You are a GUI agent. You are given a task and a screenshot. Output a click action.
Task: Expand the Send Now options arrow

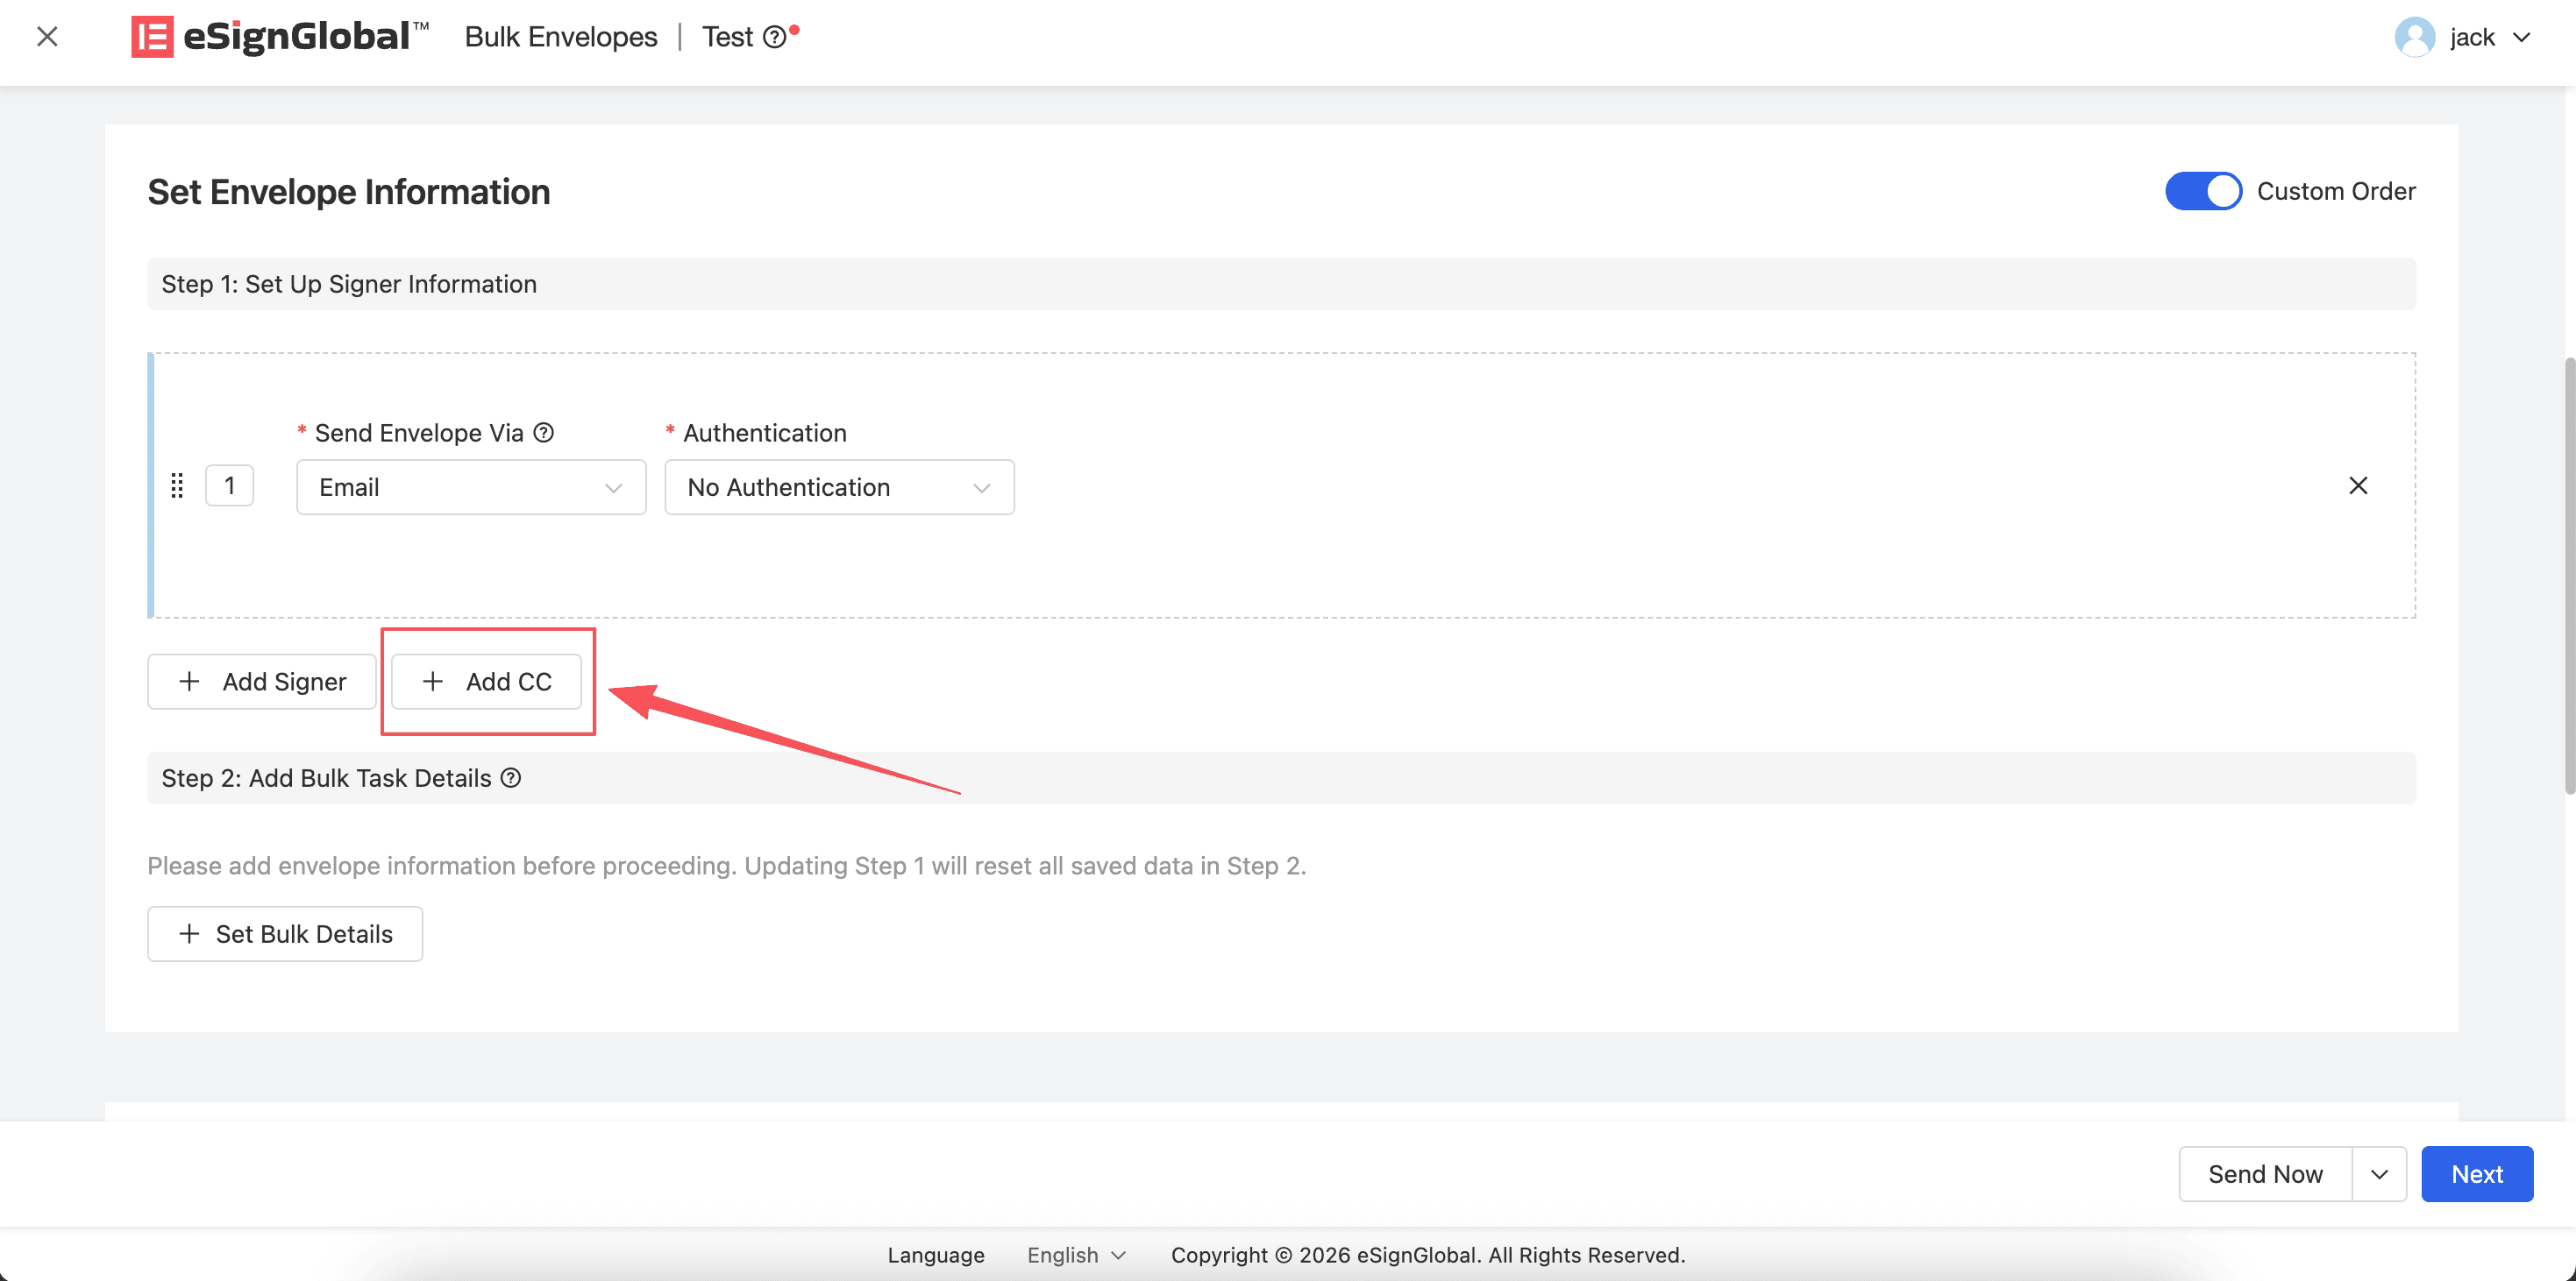coord(2379,1174)
